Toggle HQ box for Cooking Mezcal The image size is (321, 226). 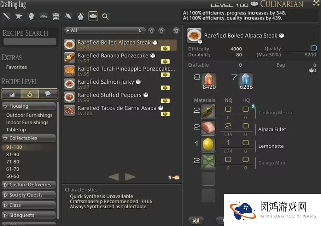(x=245, y=109)
